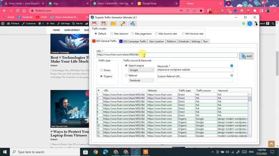Screen dimensions: 279x156
Task: Open the Platform tab
Action: 171,42
